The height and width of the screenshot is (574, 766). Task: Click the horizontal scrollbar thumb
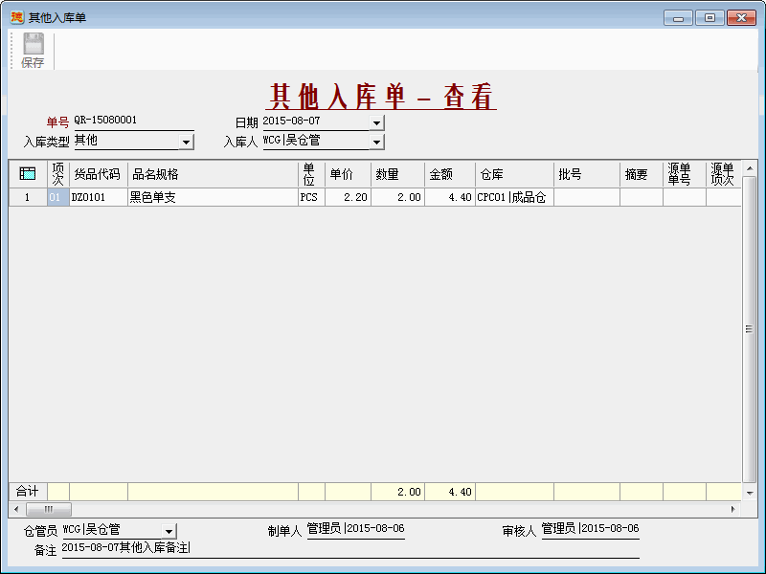49,509
